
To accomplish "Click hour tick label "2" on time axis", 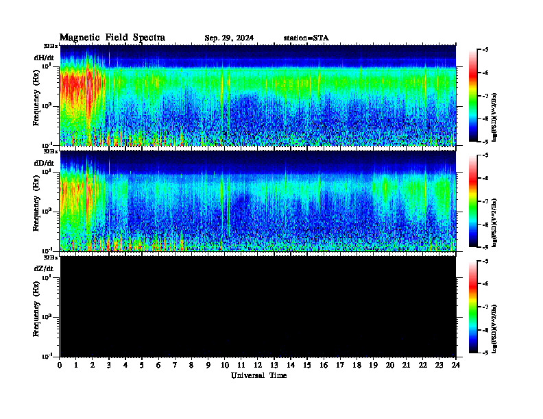I will pos(93,366).
